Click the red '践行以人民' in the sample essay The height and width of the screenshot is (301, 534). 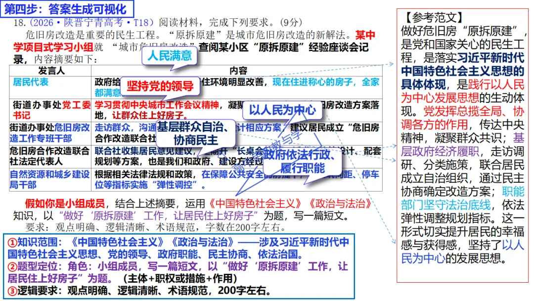tap(496, 84)
